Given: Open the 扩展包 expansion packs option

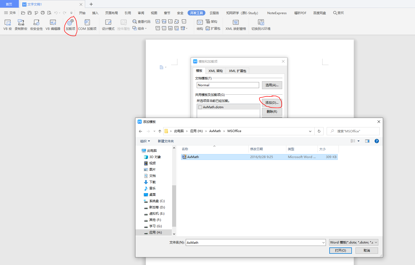Looking at the screenshot, I should (213, 28).
